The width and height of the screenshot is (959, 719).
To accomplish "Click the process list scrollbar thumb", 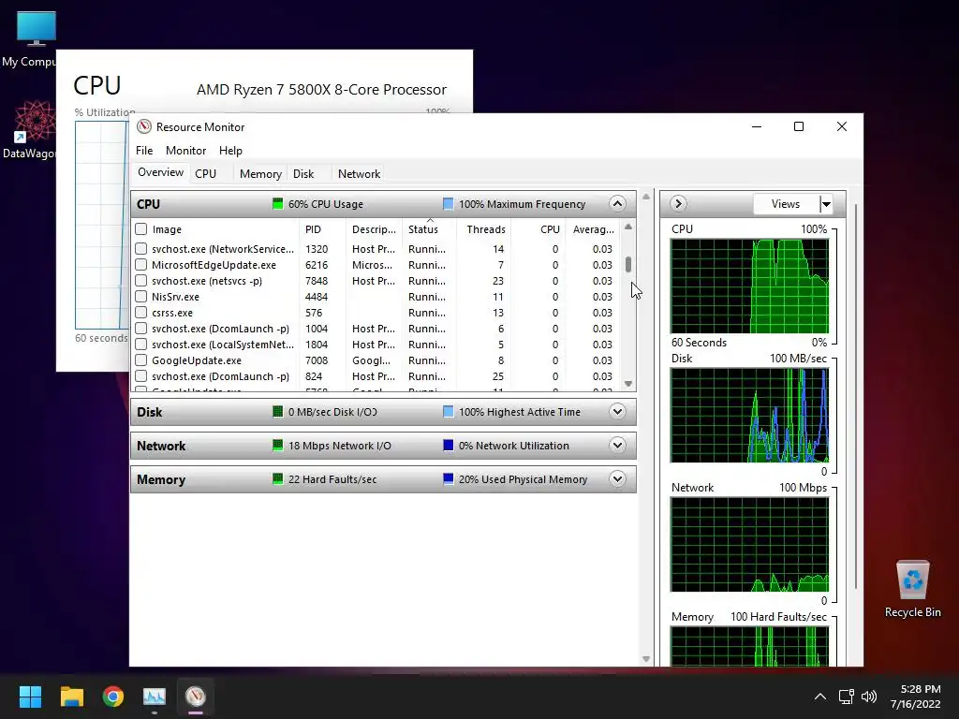I will pos(628,264).
